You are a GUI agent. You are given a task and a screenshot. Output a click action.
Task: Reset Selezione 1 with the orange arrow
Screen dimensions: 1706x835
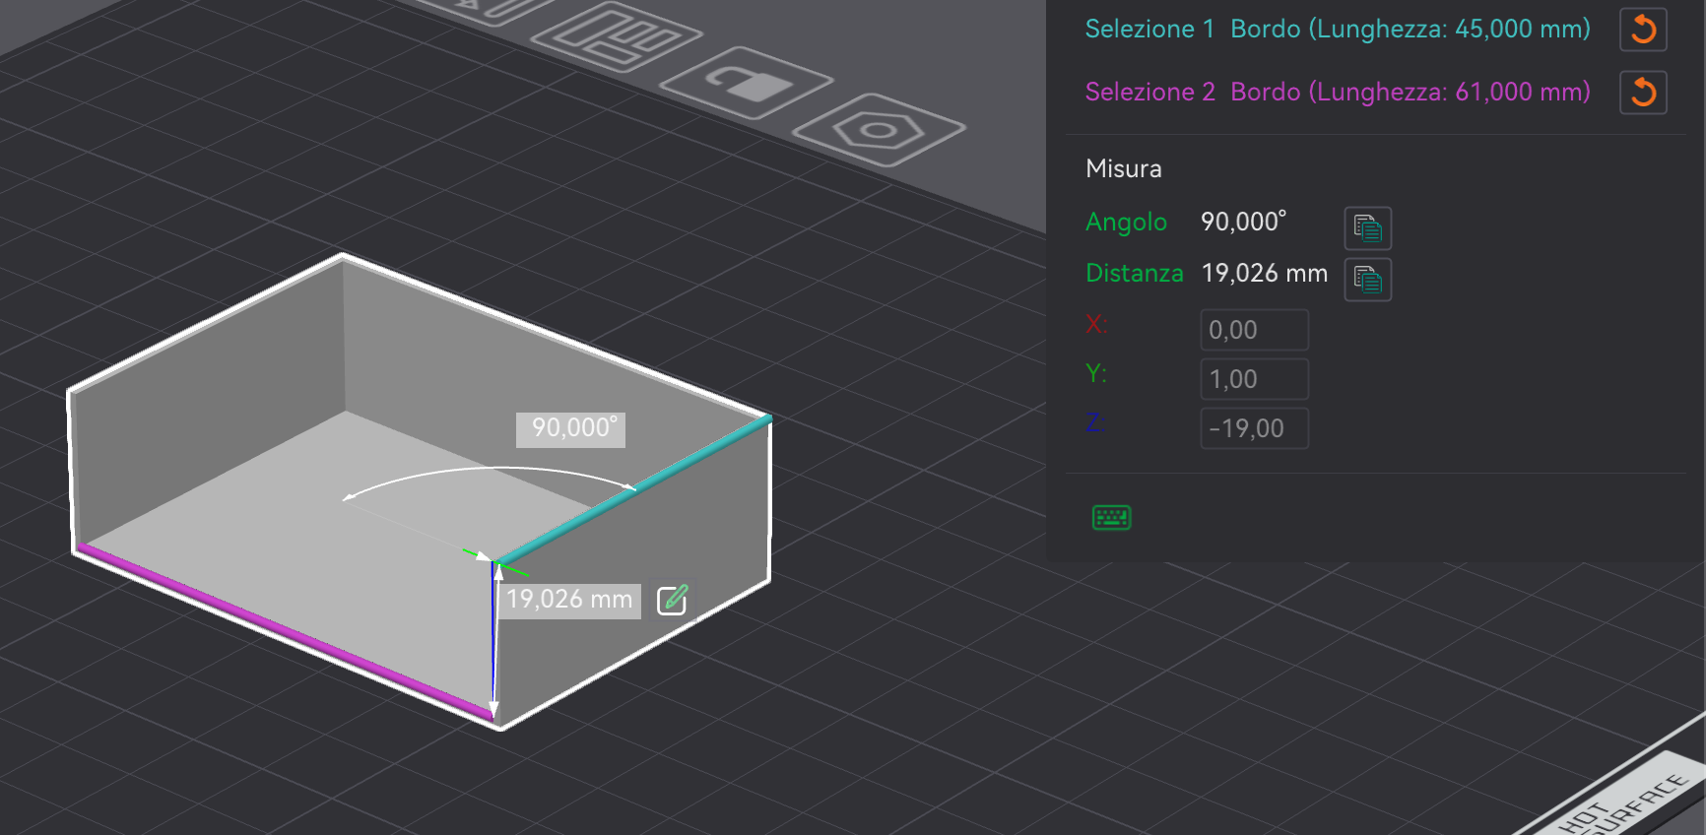[1643, 30]
